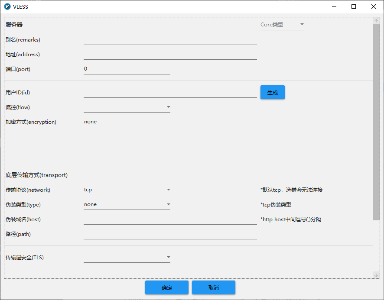Expand the 流控(flow) dropdown
Image resolution: width=384 pixels, height=300 pixels.
(x=127, y=107)
